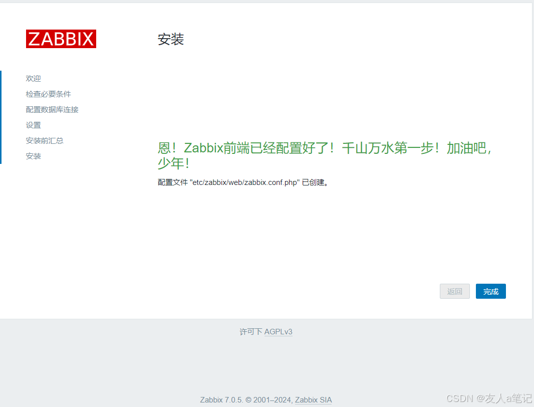
Task: Go to the 设置 step
Action: [34, 125]
